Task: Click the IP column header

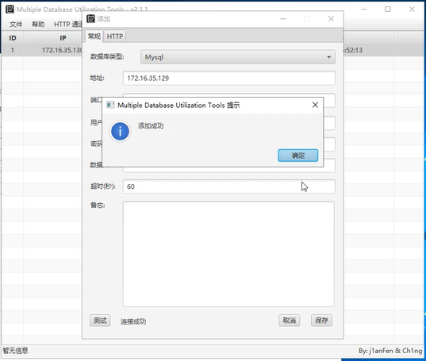Action: [63, 38]
